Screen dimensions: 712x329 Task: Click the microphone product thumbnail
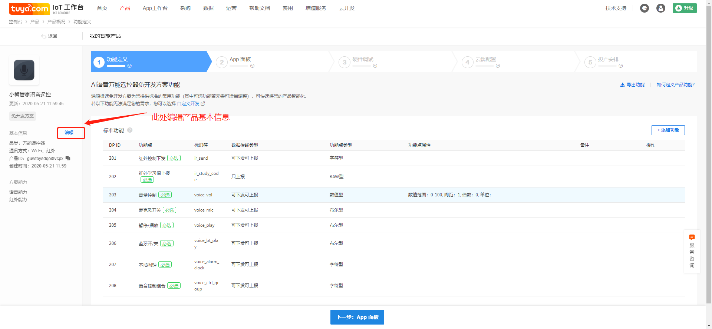[x=24, y=70]
